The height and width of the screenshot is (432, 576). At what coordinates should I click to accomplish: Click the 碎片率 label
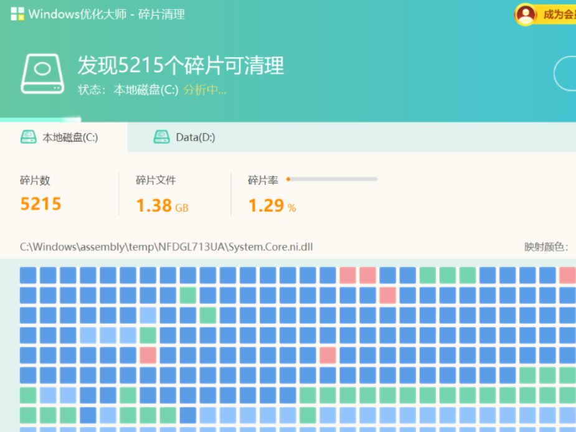(x=263, y=181)
